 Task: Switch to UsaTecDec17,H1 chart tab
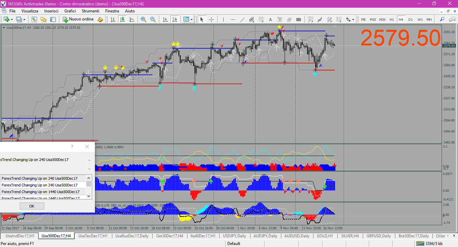[x=93, y=236]
